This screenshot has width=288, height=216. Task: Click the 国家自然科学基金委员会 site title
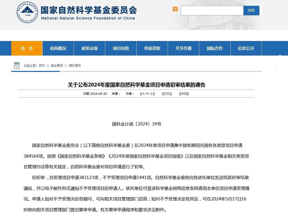click(x=89, y=10)
